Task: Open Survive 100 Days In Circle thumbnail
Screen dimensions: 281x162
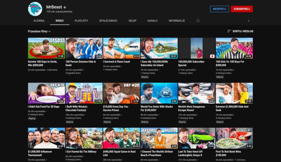Action: 46,48
